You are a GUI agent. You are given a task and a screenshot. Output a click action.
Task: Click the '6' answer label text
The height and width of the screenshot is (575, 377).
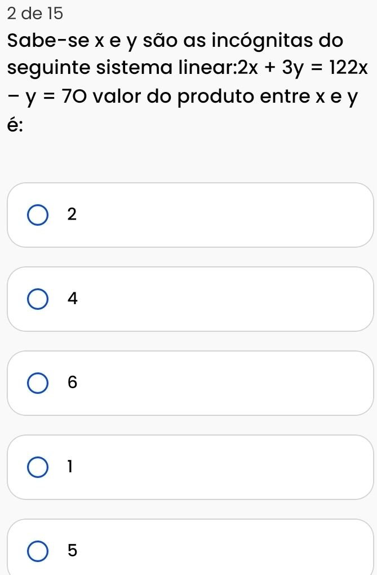[x=73, y=383]
